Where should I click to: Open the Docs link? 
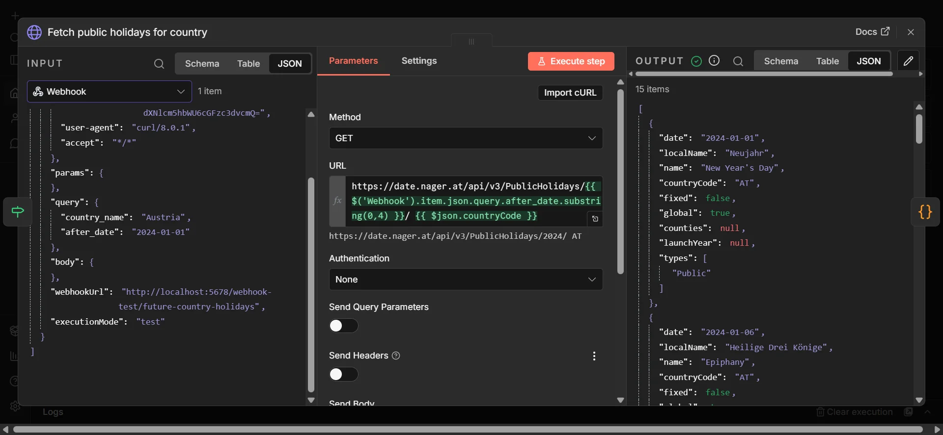tap(872, 32)
